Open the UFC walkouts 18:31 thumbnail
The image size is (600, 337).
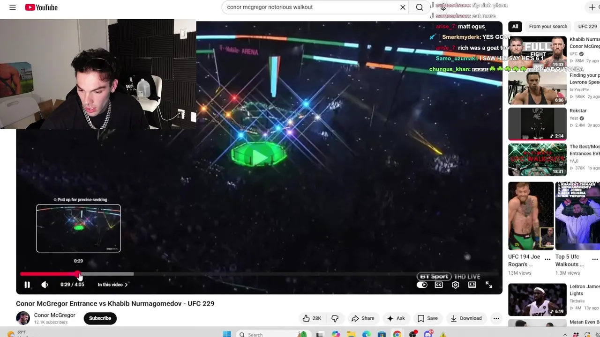coord(537,160)
